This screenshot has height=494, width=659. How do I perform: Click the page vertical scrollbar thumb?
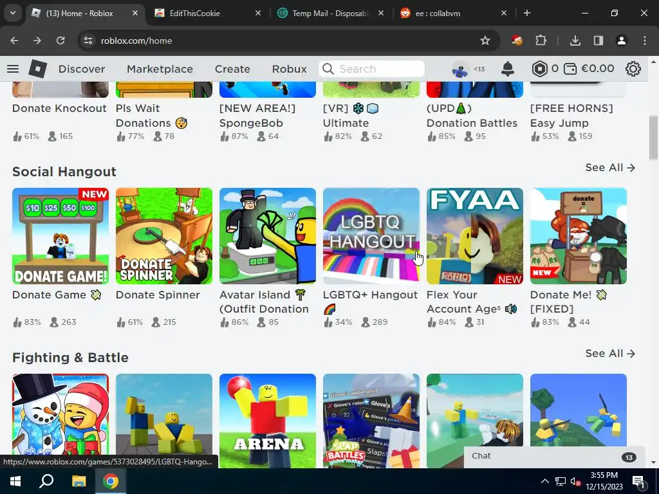653,136
